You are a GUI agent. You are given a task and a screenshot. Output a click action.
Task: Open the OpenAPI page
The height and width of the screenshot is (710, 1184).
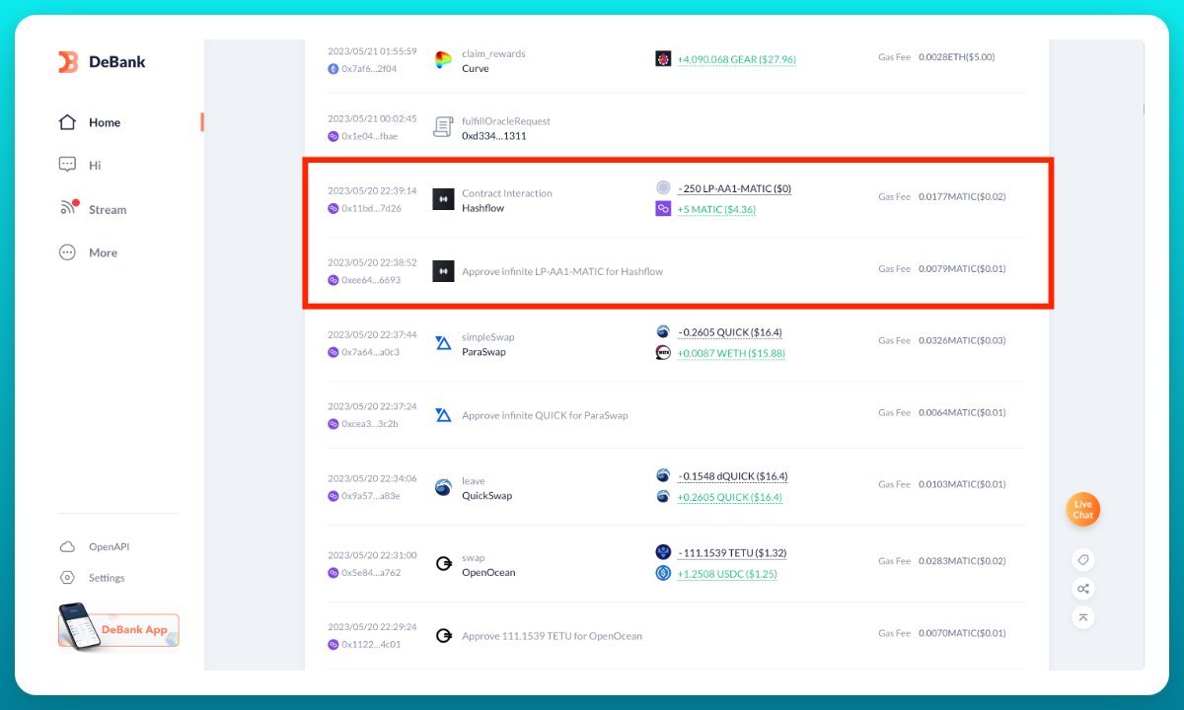(x=109, y=546)
